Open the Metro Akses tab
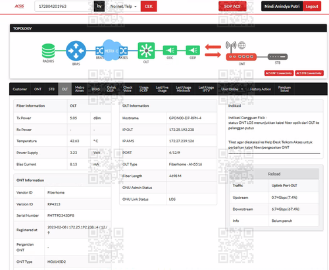 point(80,89)
